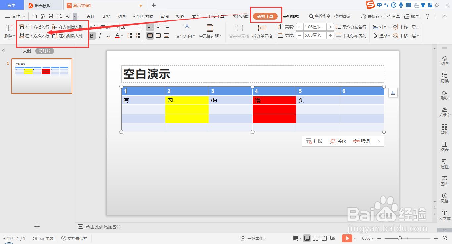The height and width of the screenshot is (244, 452).
Task: Switch to the Design (设计) tab
Action: [x=91, y=17]
